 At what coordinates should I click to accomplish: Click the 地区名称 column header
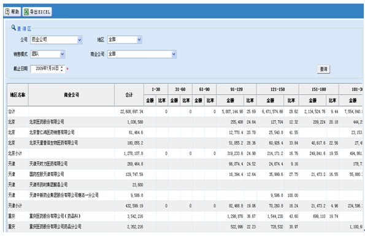pos(18,95)
